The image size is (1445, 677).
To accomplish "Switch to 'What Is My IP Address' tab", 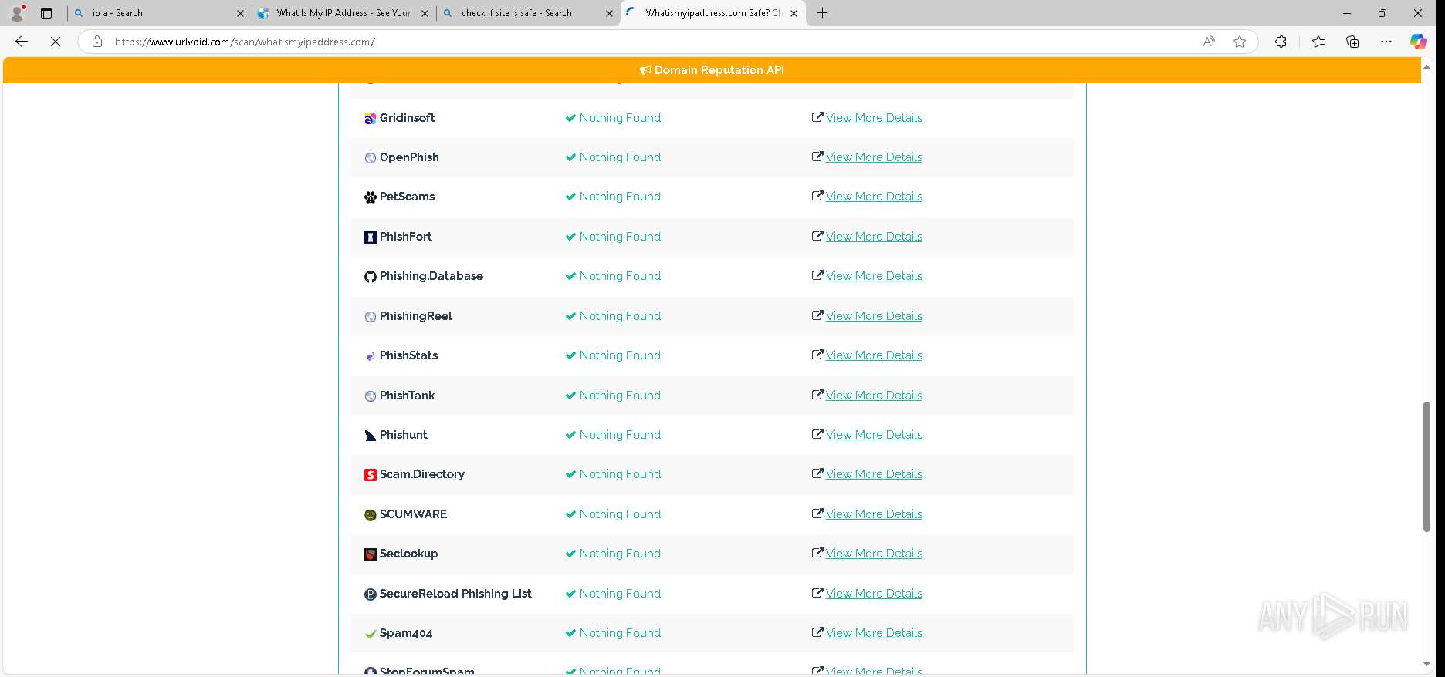I will click(343, 13).
